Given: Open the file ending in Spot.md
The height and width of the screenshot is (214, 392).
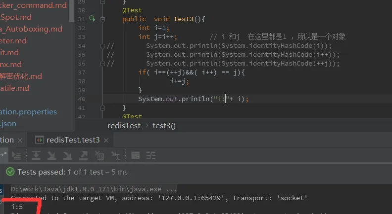Looking at the screenshot, I should (16, 17).
